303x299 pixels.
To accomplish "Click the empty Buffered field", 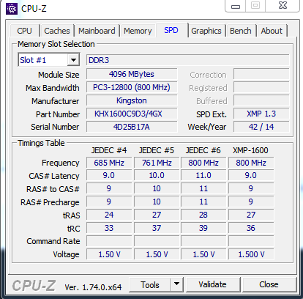I will [261, 100].
